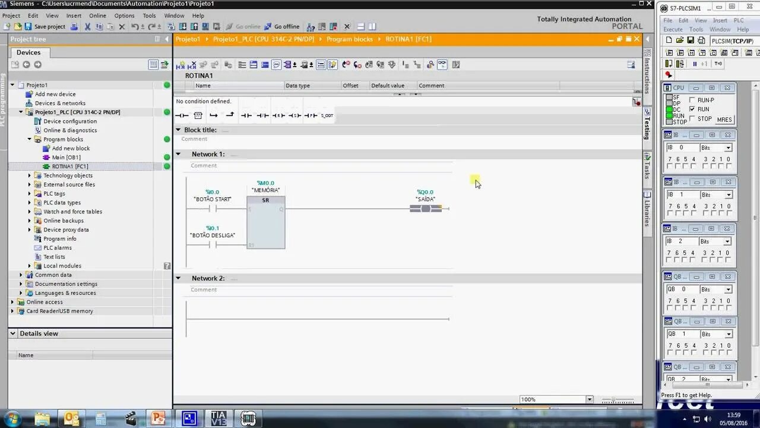Insert output coil from favorites bar
The width and height of the screenshot is (760, 428).
(x=182, y=115)
